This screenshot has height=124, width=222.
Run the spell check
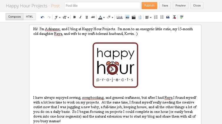(182, 17)
